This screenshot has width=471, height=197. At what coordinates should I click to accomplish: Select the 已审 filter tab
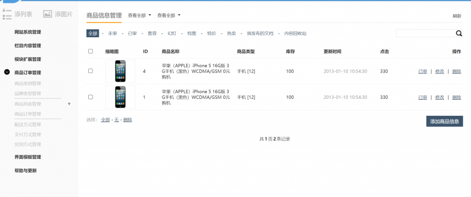132,34
